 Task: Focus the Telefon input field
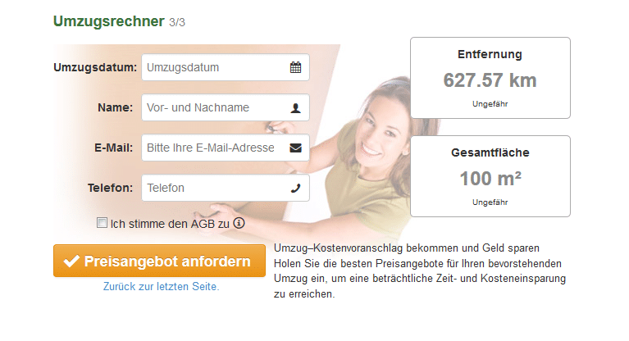click(226, 188)
